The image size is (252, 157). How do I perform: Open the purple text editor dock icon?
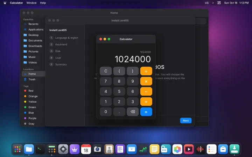tap(120, 149)
